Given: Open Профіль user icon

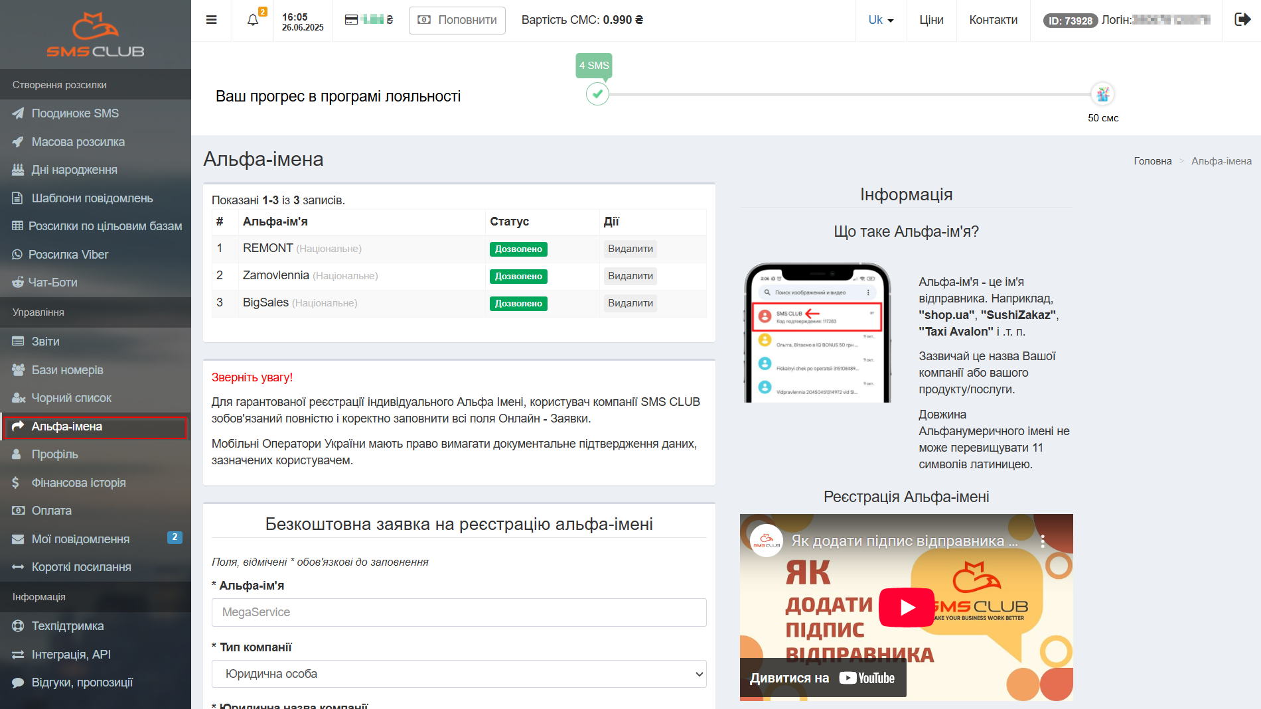Looking at the screenshot, I should pos(17,454).
